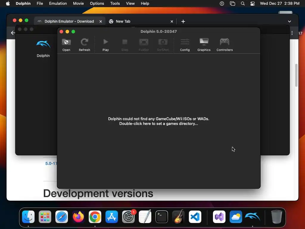
Task: Open the Options menu
Action: click(x=97, y=4)
